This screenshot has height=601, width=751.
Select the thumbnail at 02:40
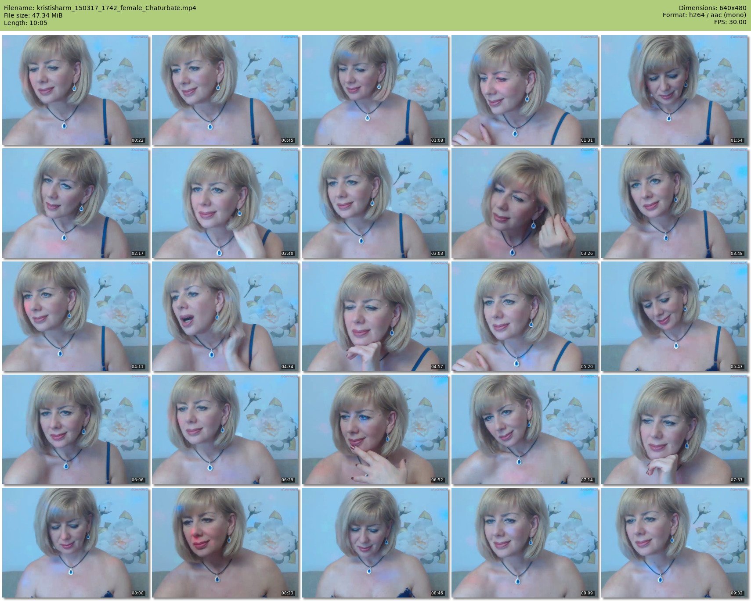pos(225,203)
